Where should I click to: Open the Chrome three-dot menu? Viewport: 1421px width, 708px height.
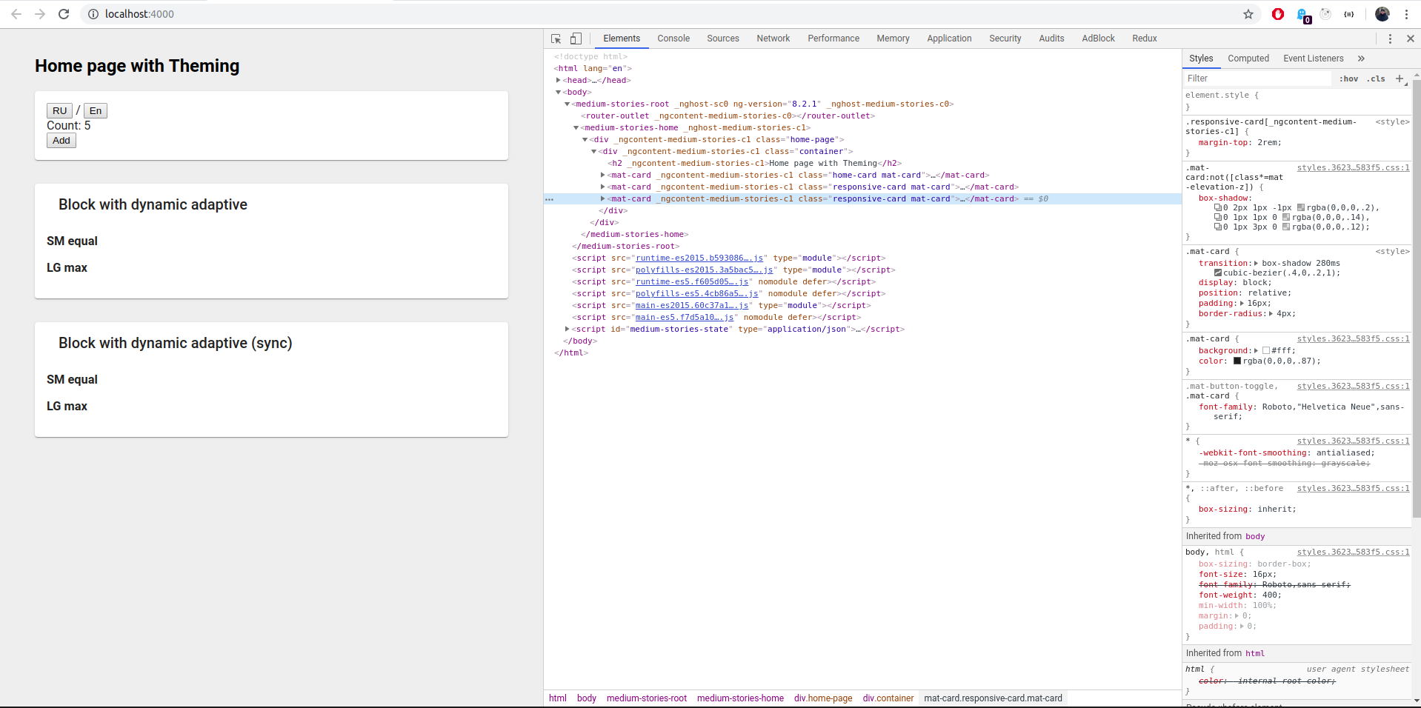tap(1406, 14)
